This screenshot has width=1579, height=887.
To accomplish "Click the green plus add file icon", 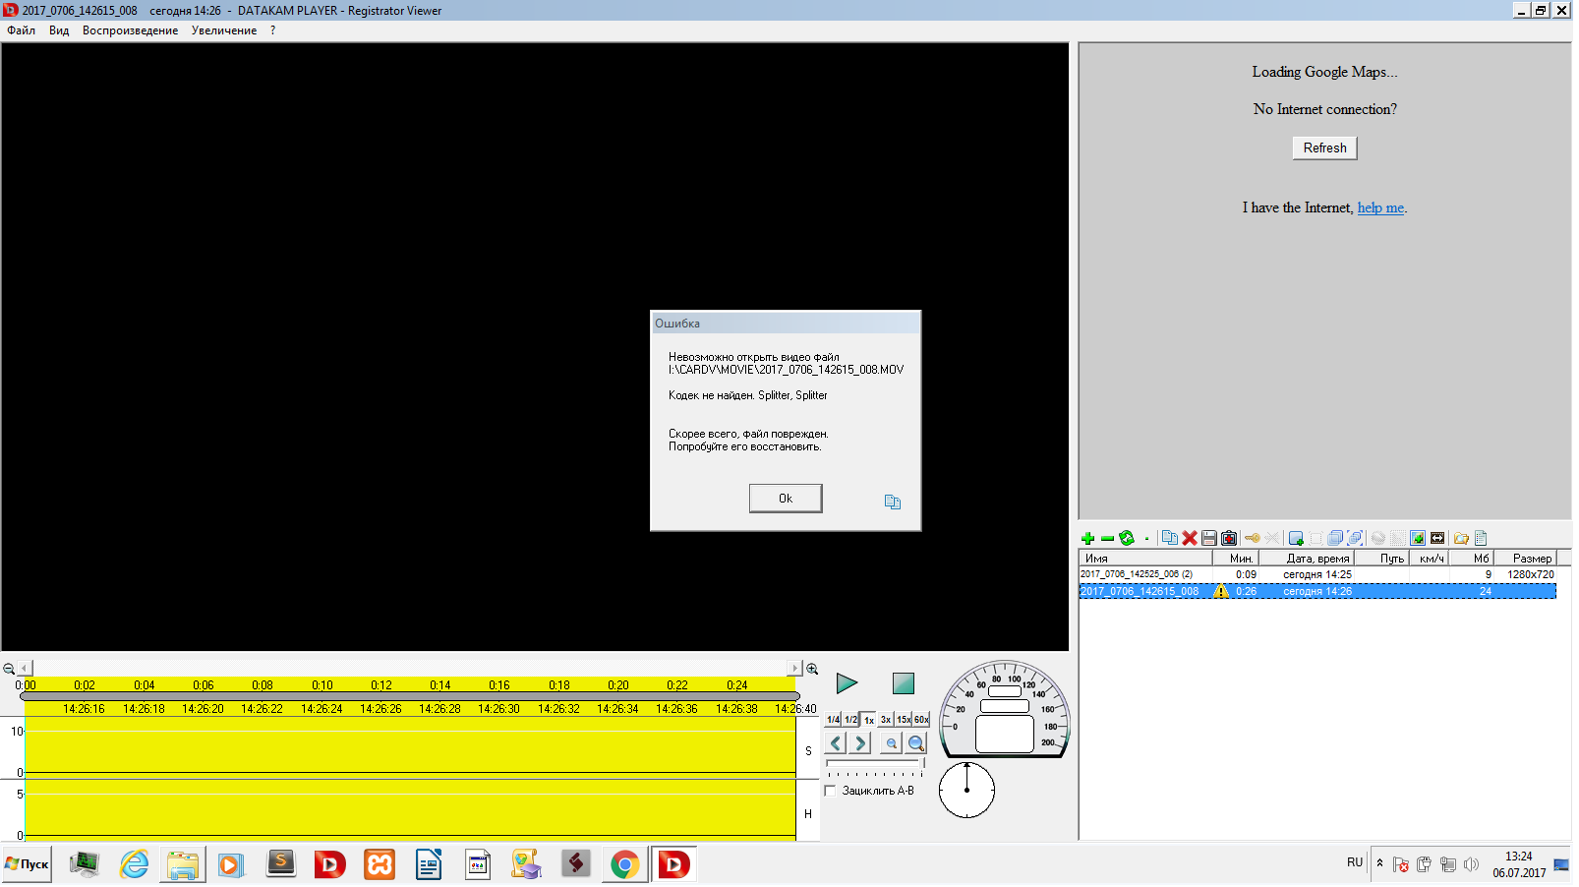I will 1087,538.
